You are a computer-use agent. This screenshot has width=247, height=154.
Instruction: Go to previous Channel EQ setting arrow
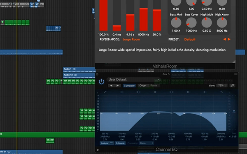(111, 85)
